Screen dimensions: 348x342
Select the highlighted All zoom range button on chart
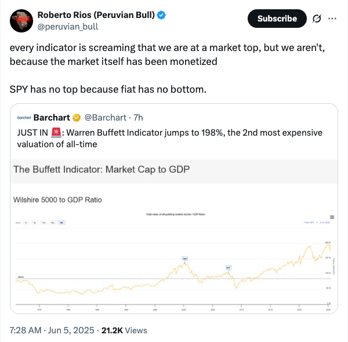pos(61,223)
